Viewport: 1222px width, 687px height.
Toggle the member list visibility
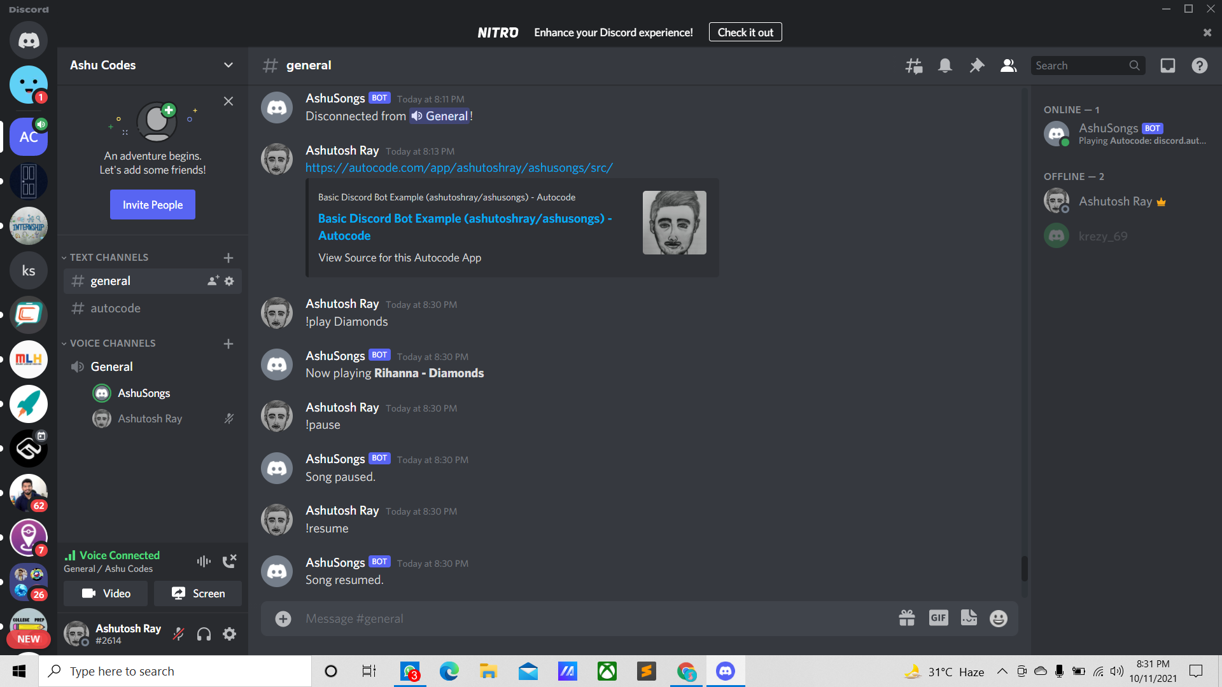1008,66
